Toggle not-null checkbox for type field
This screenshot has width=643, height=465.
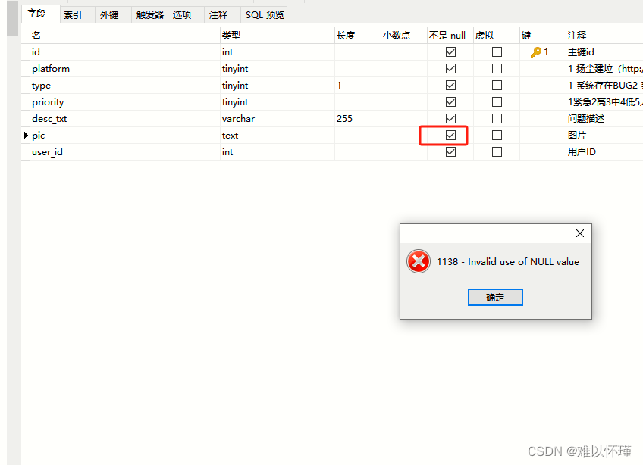(450, 86)
